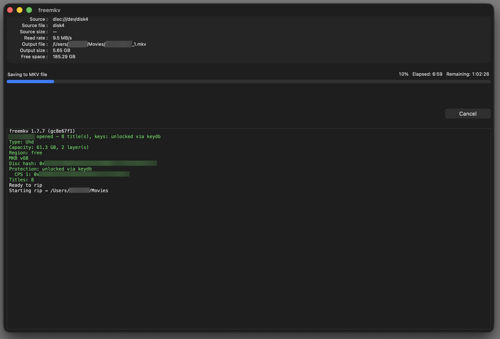Click the blue rip progress bar
500x339 pixels.
(x=30, y=82)
